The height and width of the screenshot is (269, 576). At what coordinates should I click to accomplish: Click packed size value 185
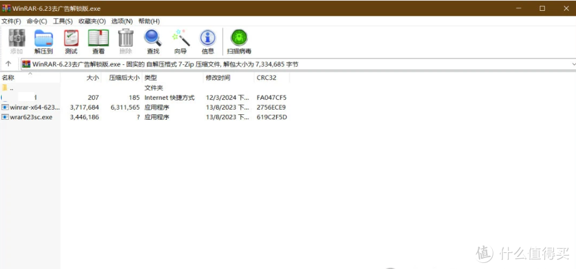[134, 98]
